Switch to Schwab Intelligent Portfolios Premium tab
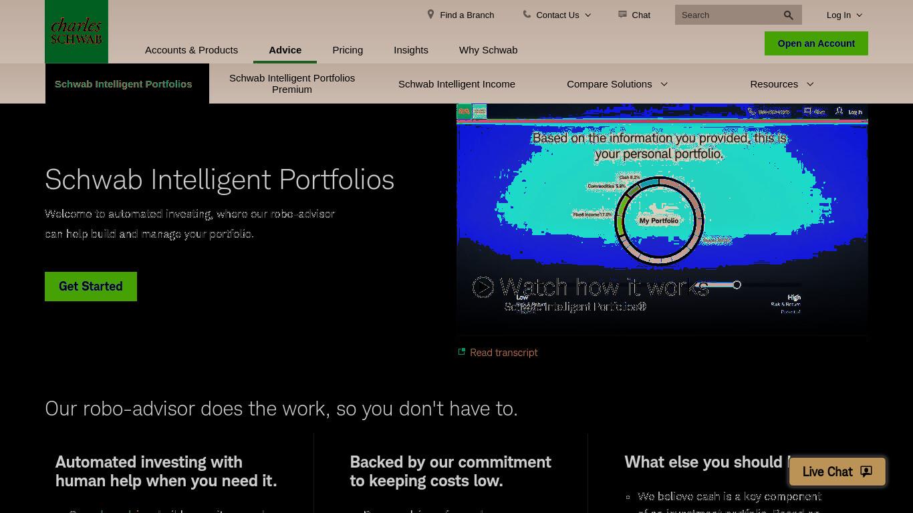Viewport: 913px width, 513px height. [x=292, y=83]
